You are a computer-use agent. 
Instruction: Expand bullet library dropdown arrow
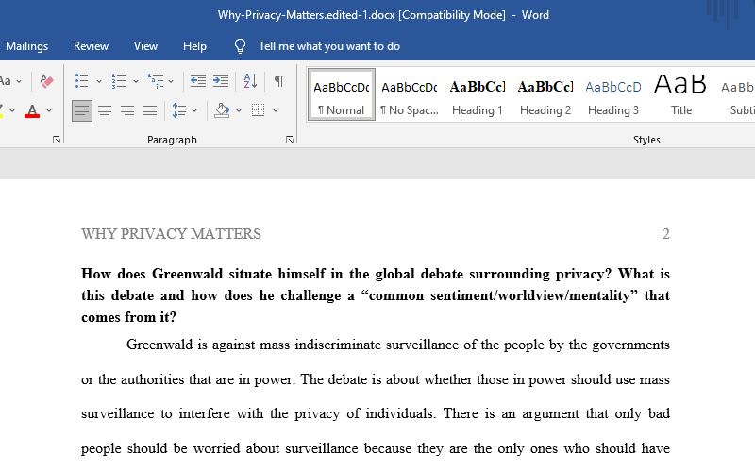[99, 81]
